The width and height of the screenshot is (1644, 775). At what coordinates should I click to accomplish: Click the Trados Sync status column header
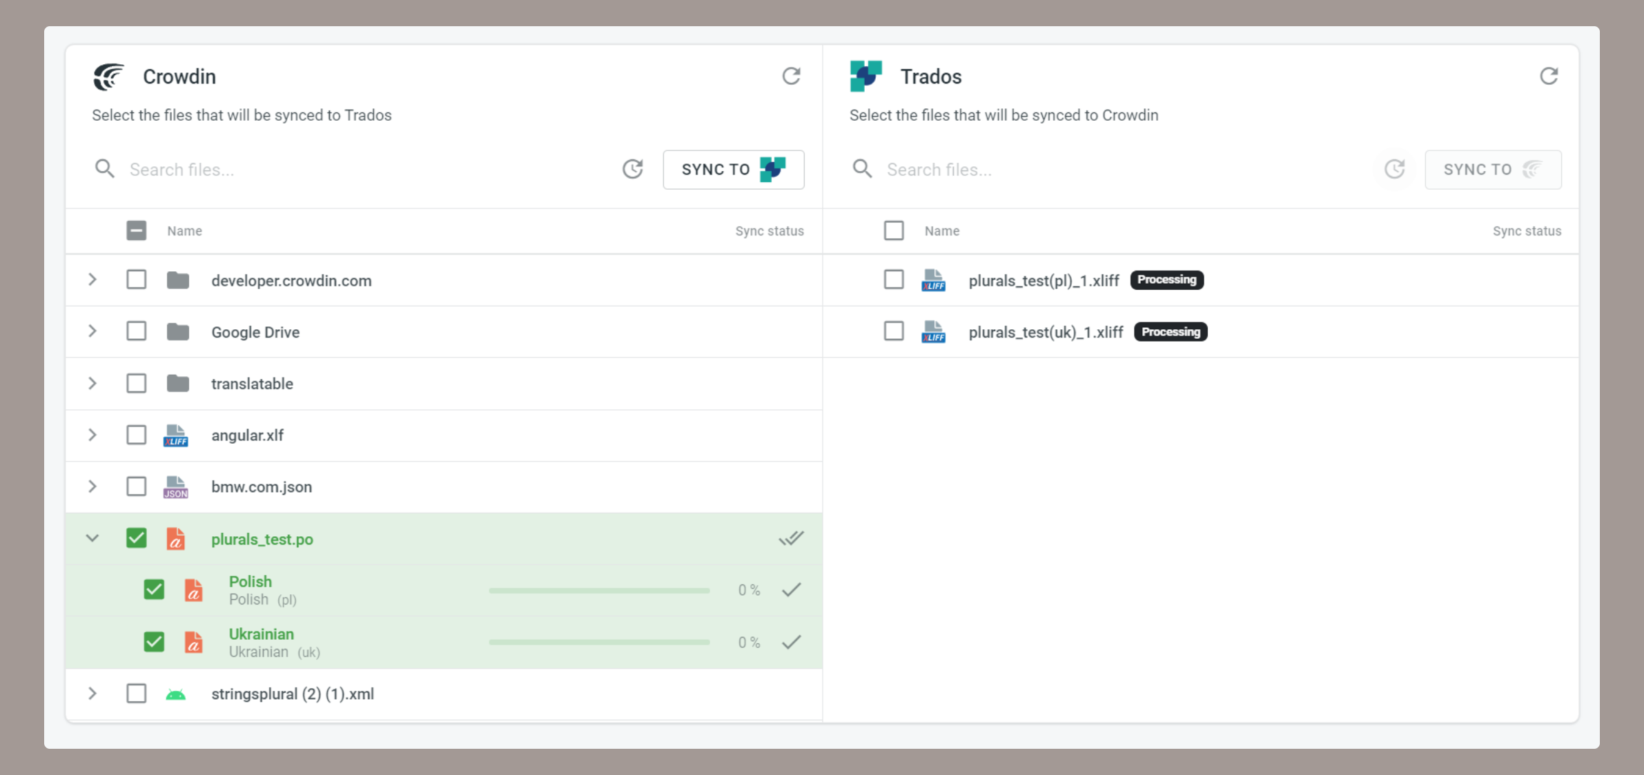(x=1527, y=231)
